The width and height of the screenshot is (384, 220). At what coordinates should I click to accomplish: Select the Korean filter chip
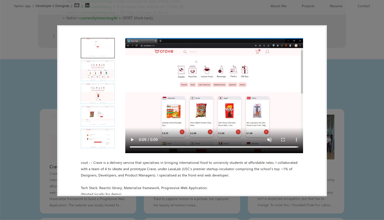tap(242, 85)
